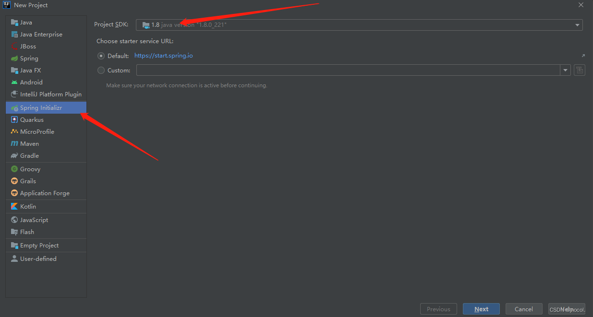This screenshot has width=593, height=317.
Task: Click the Kotlin K icon
Action: point(14,207)
